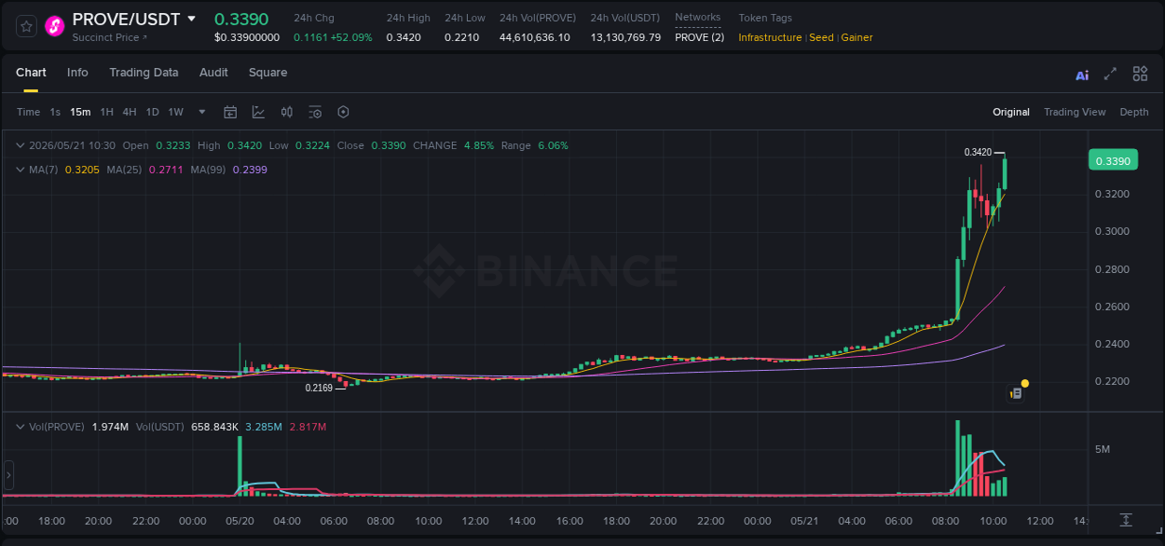Click the Infrastructure token tag

770,37
